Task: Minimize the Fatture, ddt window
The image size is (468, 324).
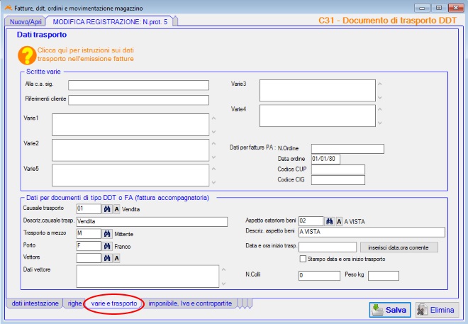Action: (422, 8)
